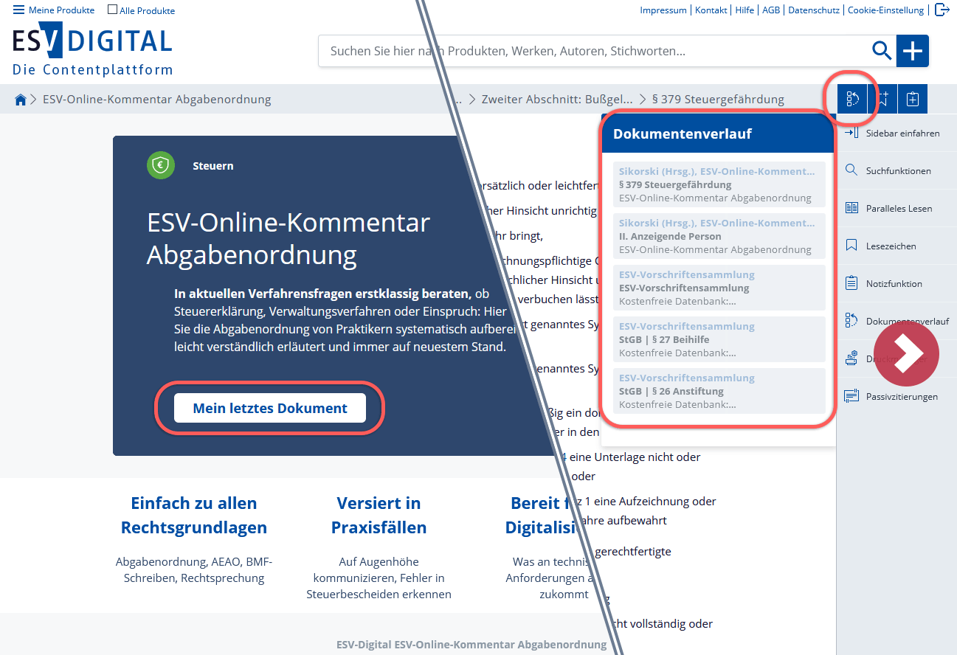Open the Impressum link
The width and height of the screenshot is (957, 655).
click(x=663, y=10)
